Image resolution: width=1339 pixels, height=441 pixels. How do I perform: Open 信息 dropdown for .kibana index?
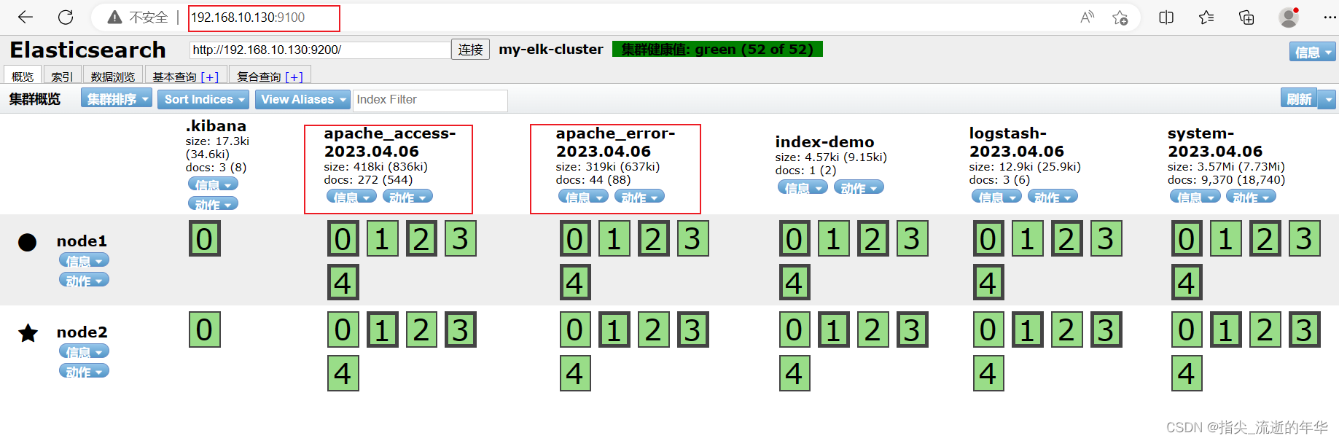[x=213, y=184]
